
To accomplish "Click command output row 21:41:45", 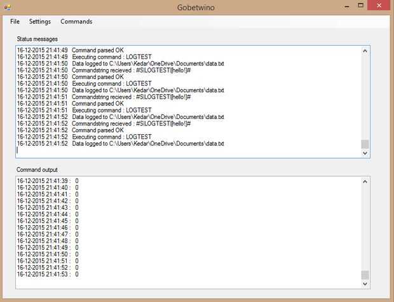I will coord(48,221).
